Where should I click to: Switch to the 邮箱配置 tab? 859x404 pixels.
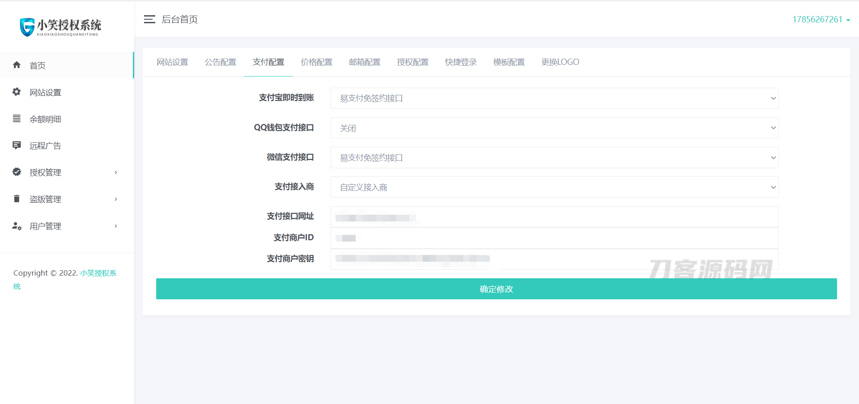pos(365,62)
